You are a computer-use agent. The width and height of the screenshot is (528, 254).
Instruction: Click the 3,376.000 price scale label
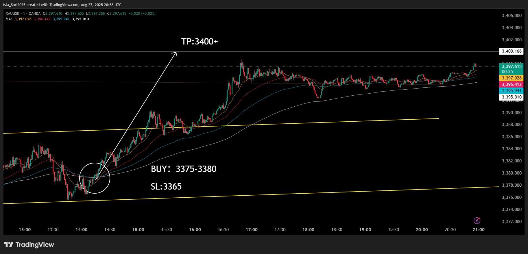(x=512, y=197)
